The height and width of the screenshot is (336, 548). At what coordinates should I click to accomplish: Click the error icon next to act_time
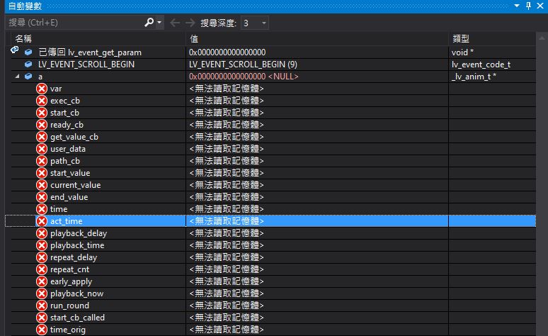42,221
